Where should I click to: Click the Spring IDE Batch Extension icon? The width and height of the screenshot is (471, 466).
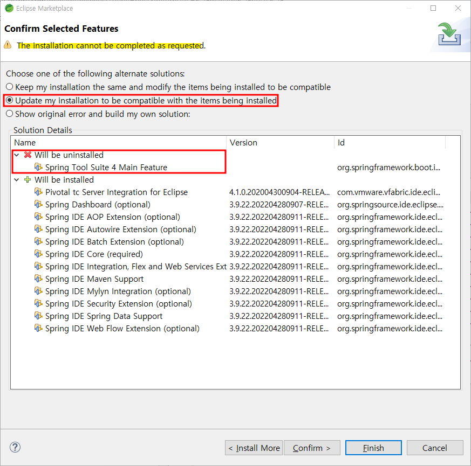coord(38,241)
